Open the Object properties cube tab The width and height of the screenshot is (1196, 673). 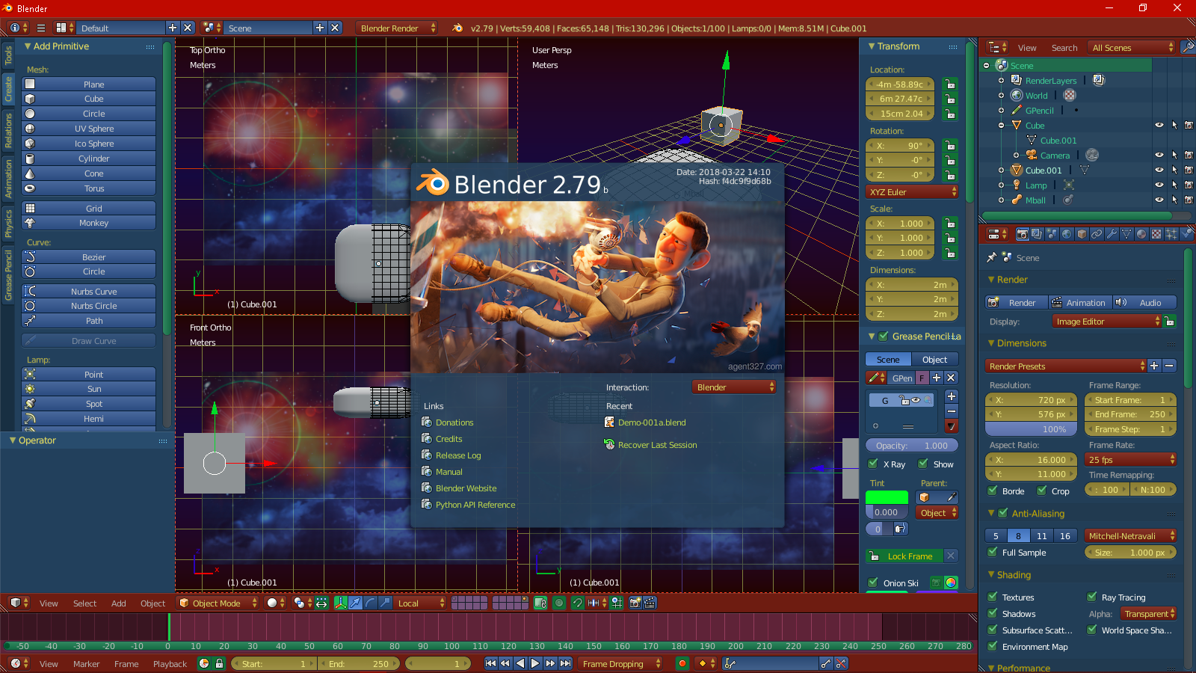tap(1082, 234)
